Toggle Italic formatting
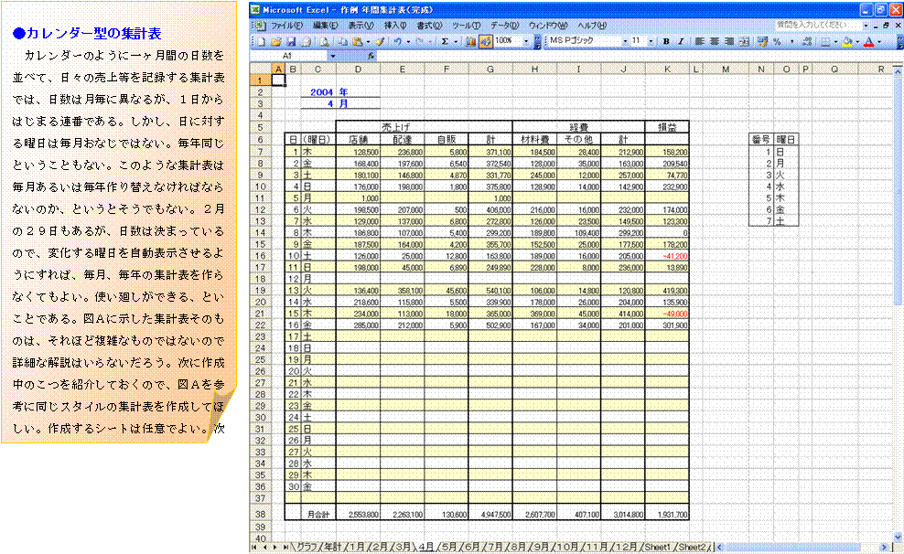The image size is (904, 554). coord(680,42)
